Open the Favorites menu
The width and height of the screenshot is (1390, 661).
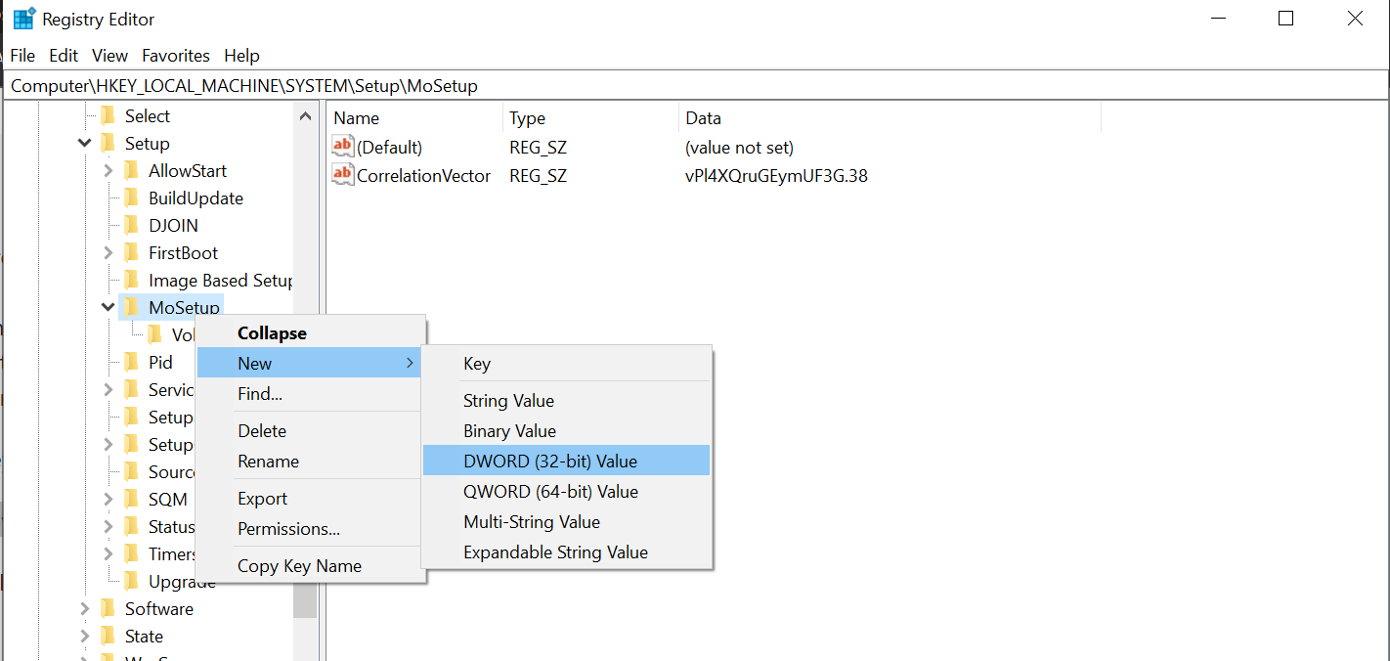click(x=176, y=56)
